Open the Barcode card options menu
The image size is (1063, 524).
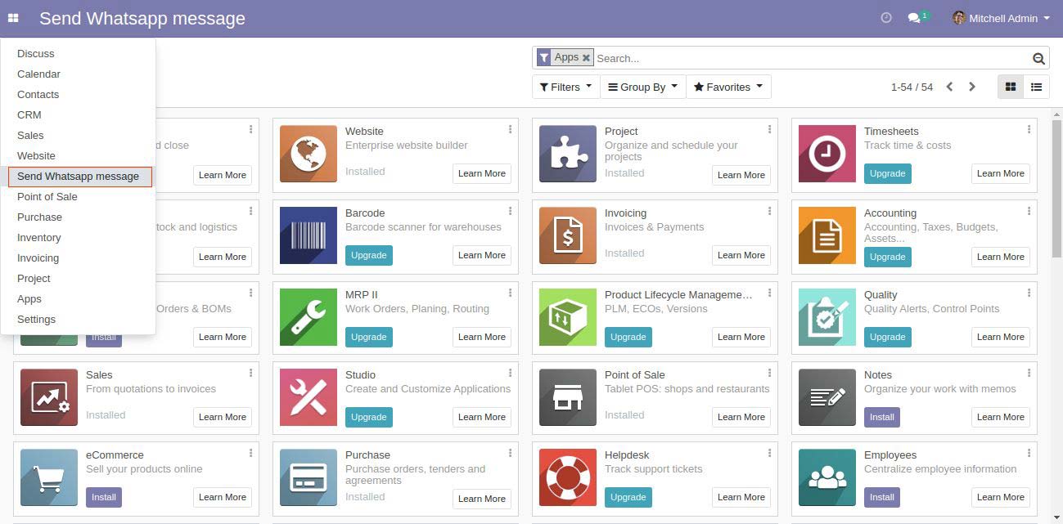510,211
